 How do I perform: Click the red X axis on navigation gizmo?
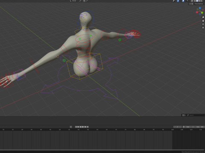[x=197, y=12]
